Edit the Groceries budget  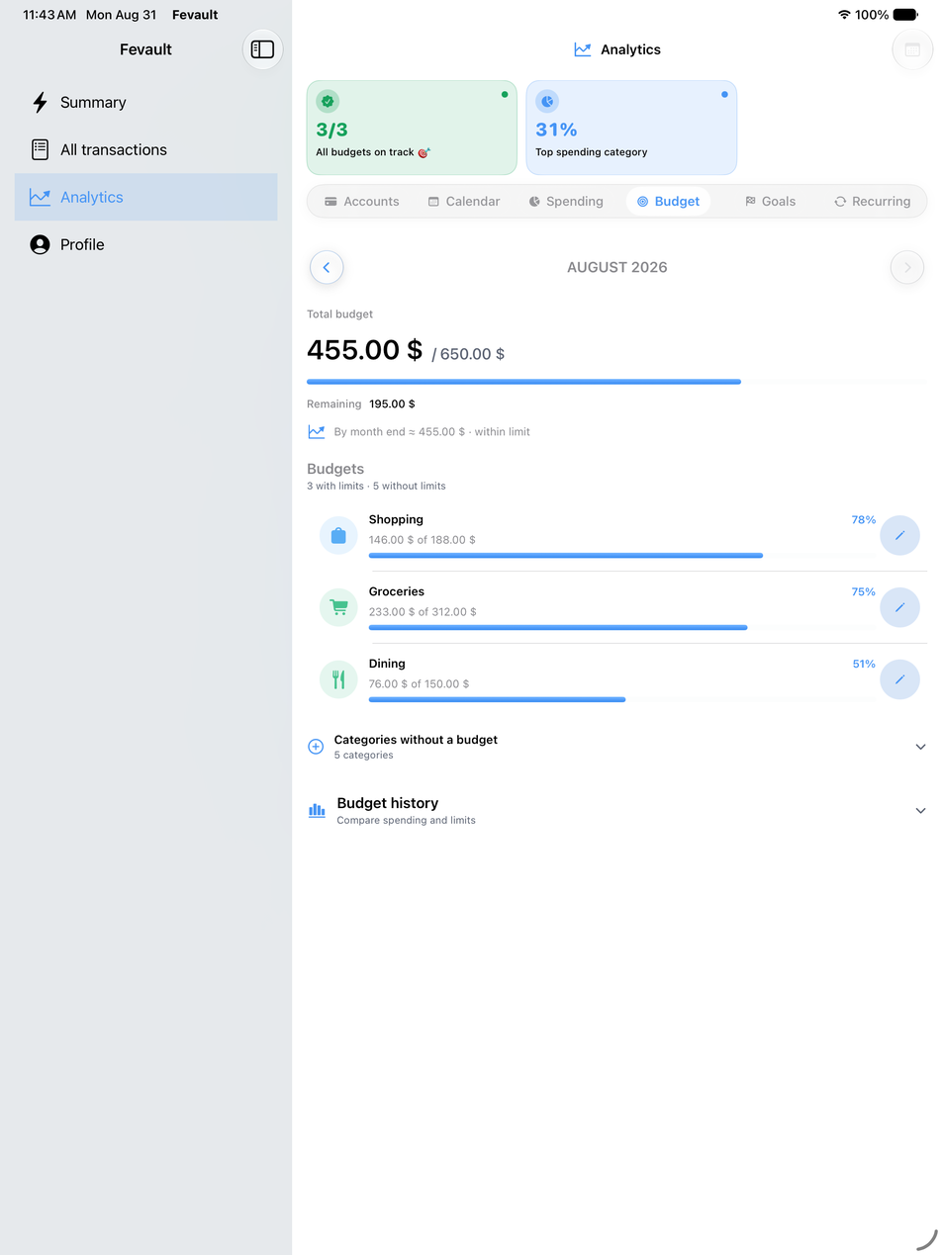tap(900, 608)
